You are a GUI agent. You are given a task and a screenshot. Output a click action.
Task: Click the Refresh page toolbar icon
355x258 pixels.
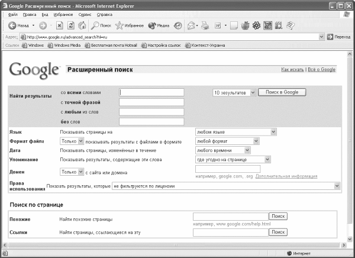[x=71, y=25]
